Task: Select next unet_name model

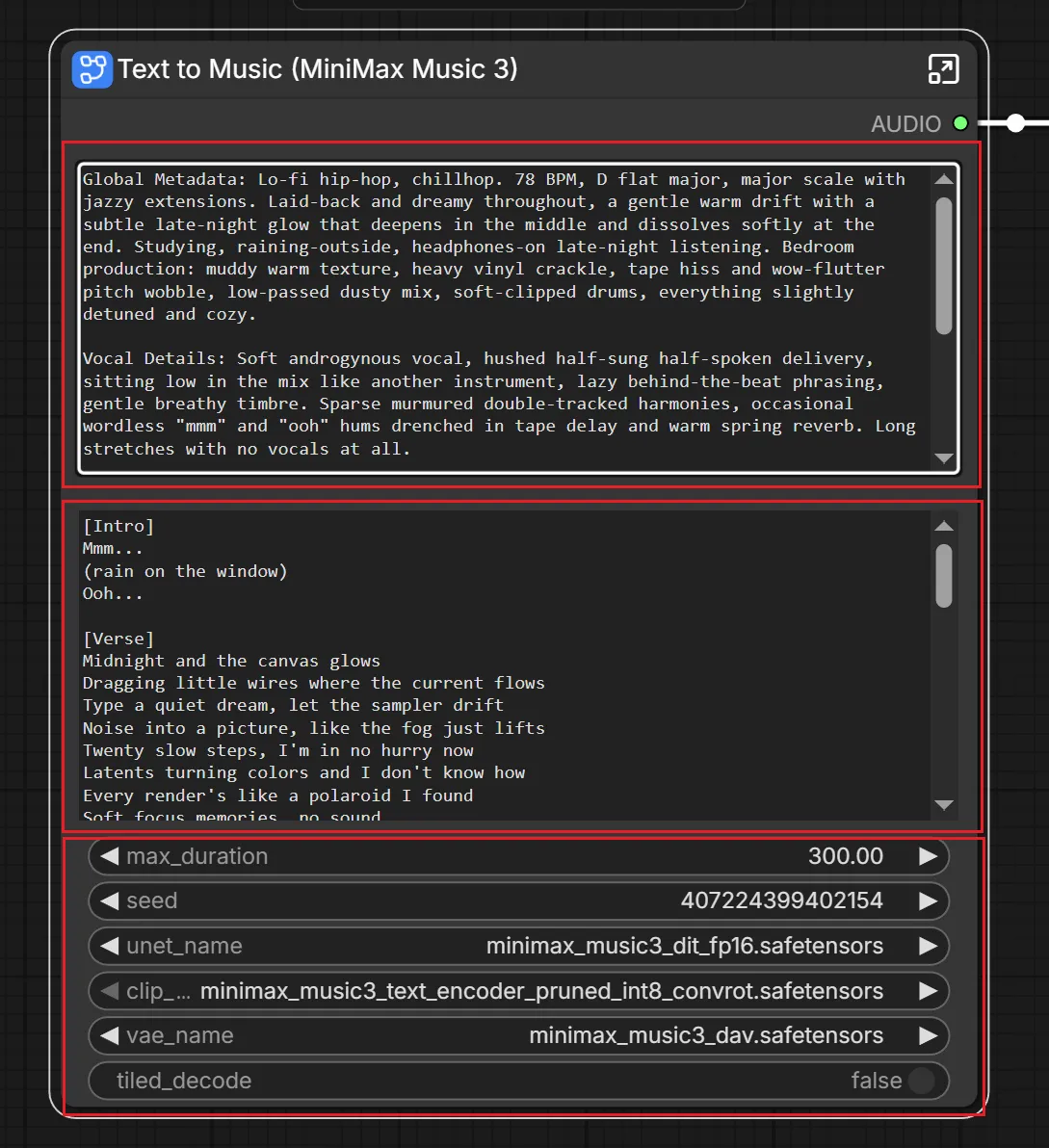Action: (x=929, y=946)
